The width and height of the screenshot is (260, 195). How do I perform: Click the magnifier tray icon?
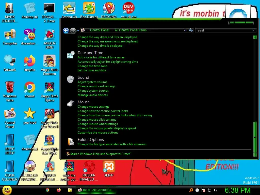pyautogui.click(x=191, y=190)
